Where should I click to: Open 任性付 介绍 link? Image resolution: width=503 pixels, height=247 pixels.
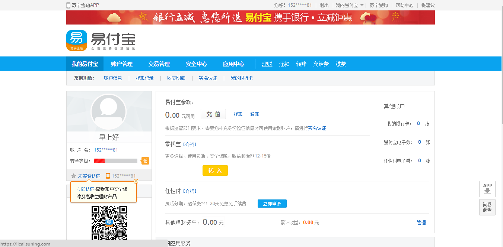[x=190, y=191]
